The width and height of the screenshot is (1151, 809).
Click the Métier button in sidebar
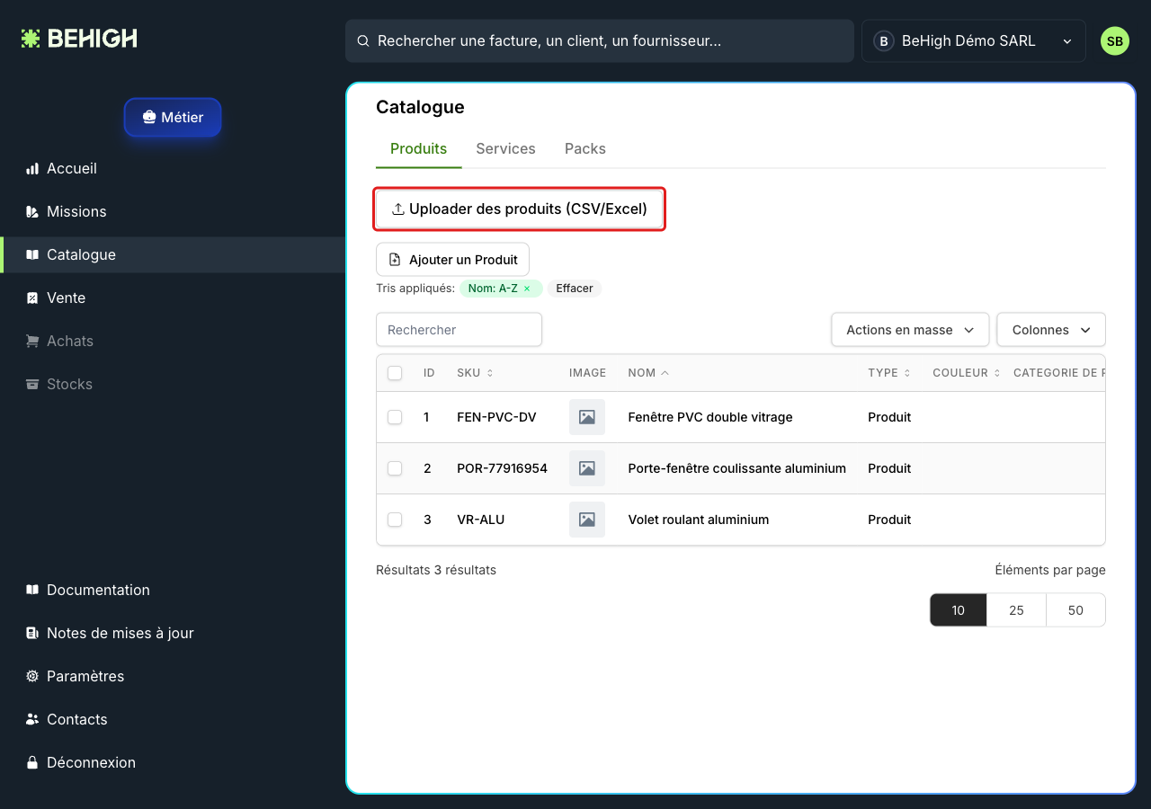(x=173, y=118)
